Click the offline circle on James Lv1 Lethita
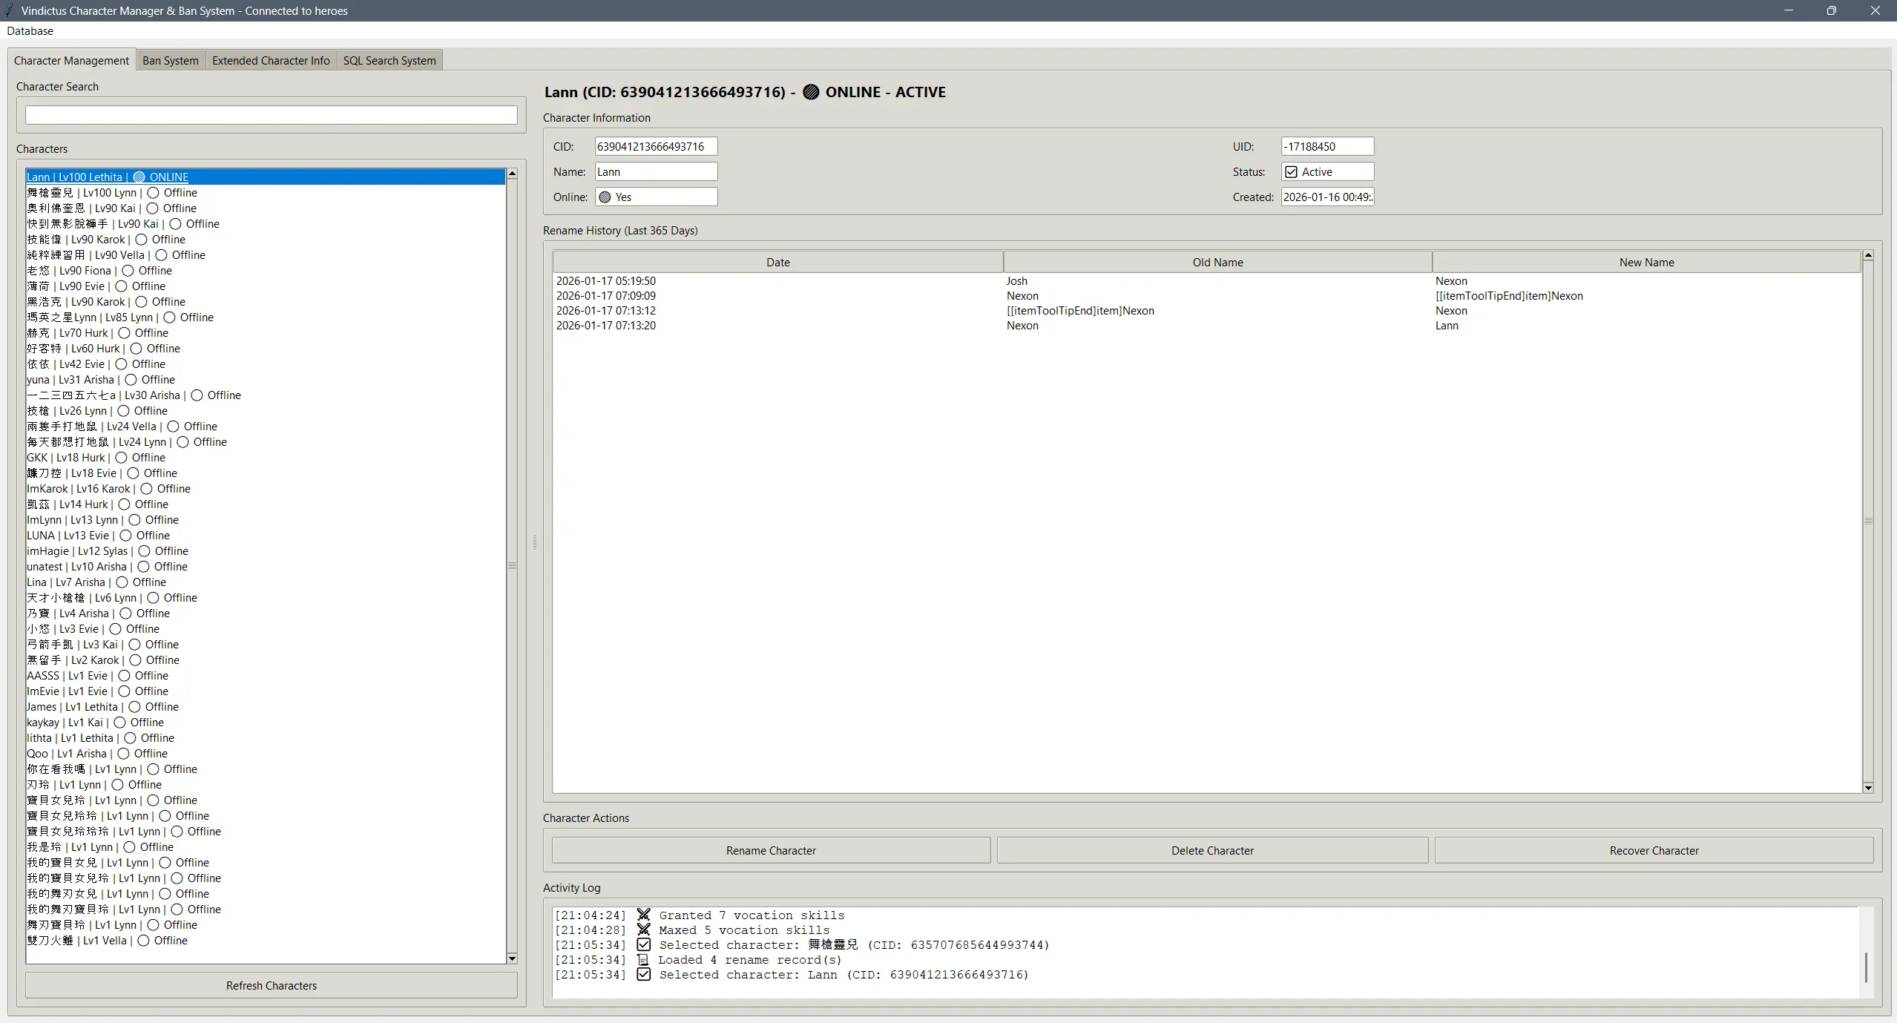 pos(135,707)
